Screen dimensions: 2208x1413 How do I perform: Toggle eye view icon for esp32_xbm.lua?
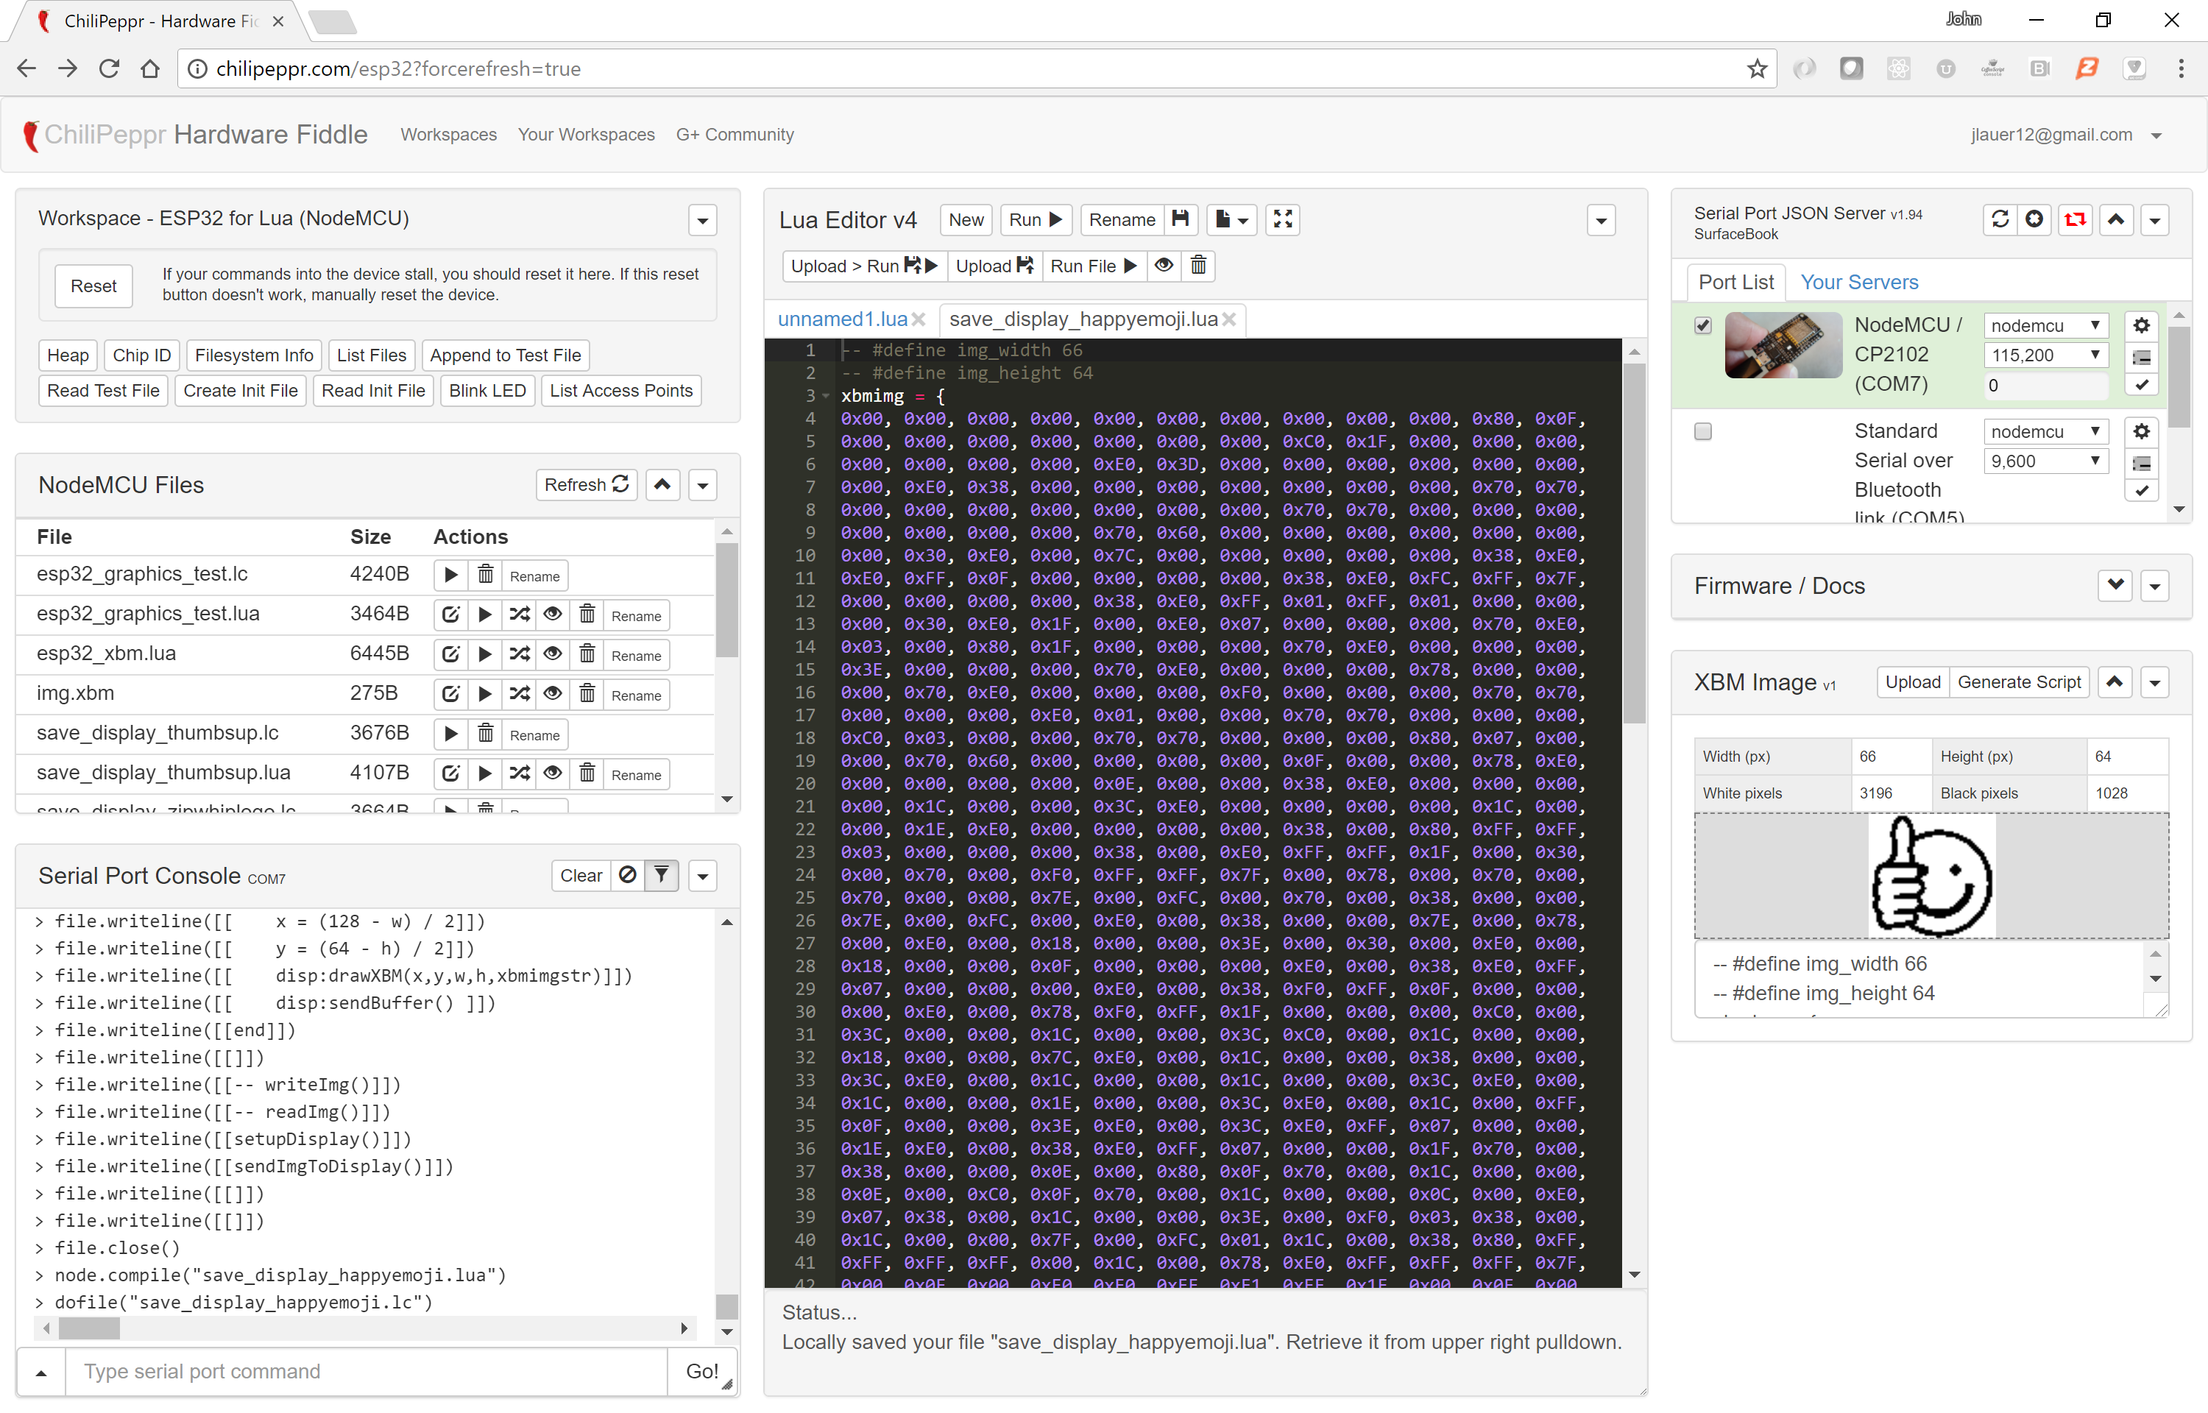point(552,655)
